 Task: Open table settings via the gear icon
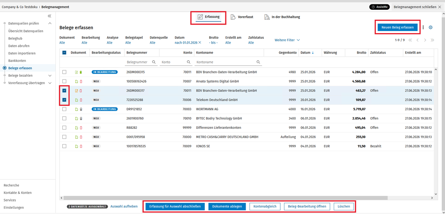point(430,27)
